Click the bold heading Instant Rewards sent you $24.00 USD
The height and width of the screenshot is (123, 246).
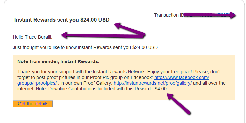(62, 20)
